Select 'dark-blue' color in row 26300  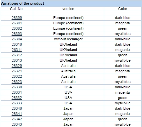point(123,18)
